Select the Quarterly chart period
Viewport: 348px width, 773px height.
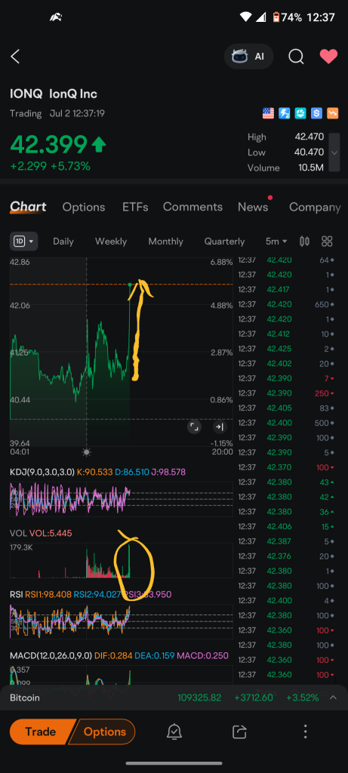coord(224,242)
